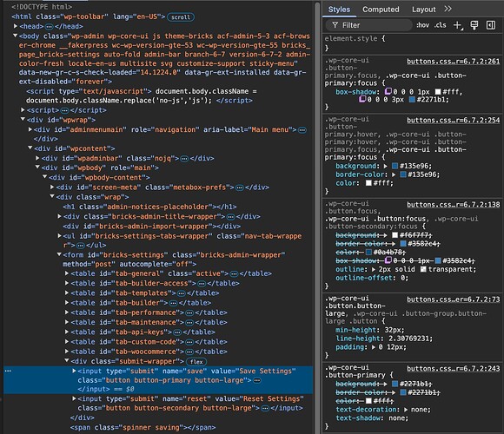Image resolution: width=504 pixels, height=434 pixels.
Task: Open buttons.css line 261 source link
Action: pos(454,62)
